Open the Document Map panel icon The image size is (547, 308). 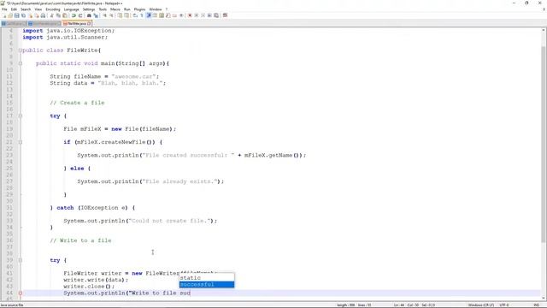pos(162,15)
